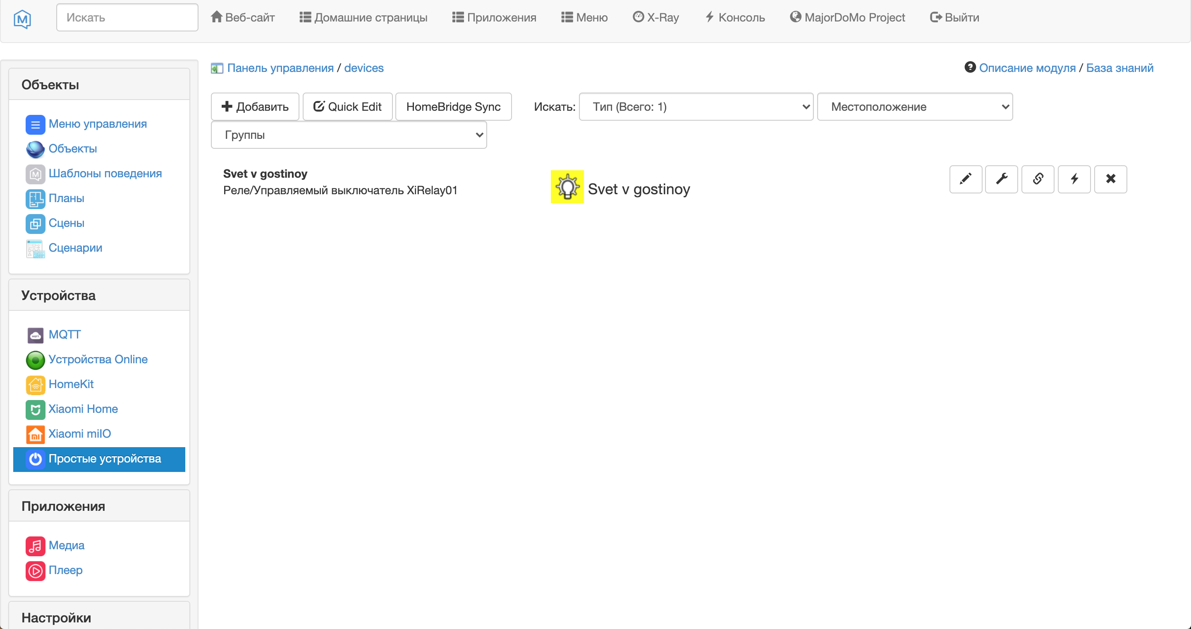Select the MQTT sidebar icon
The height and width of the screenshot is (629, 1191).
[35, 335]
